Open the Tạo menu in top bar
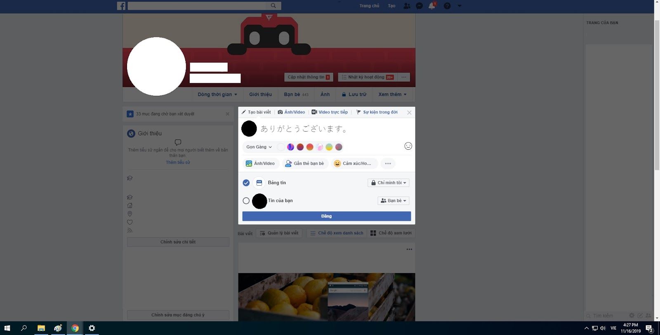 pyautogui.click(x=391, y=6)
